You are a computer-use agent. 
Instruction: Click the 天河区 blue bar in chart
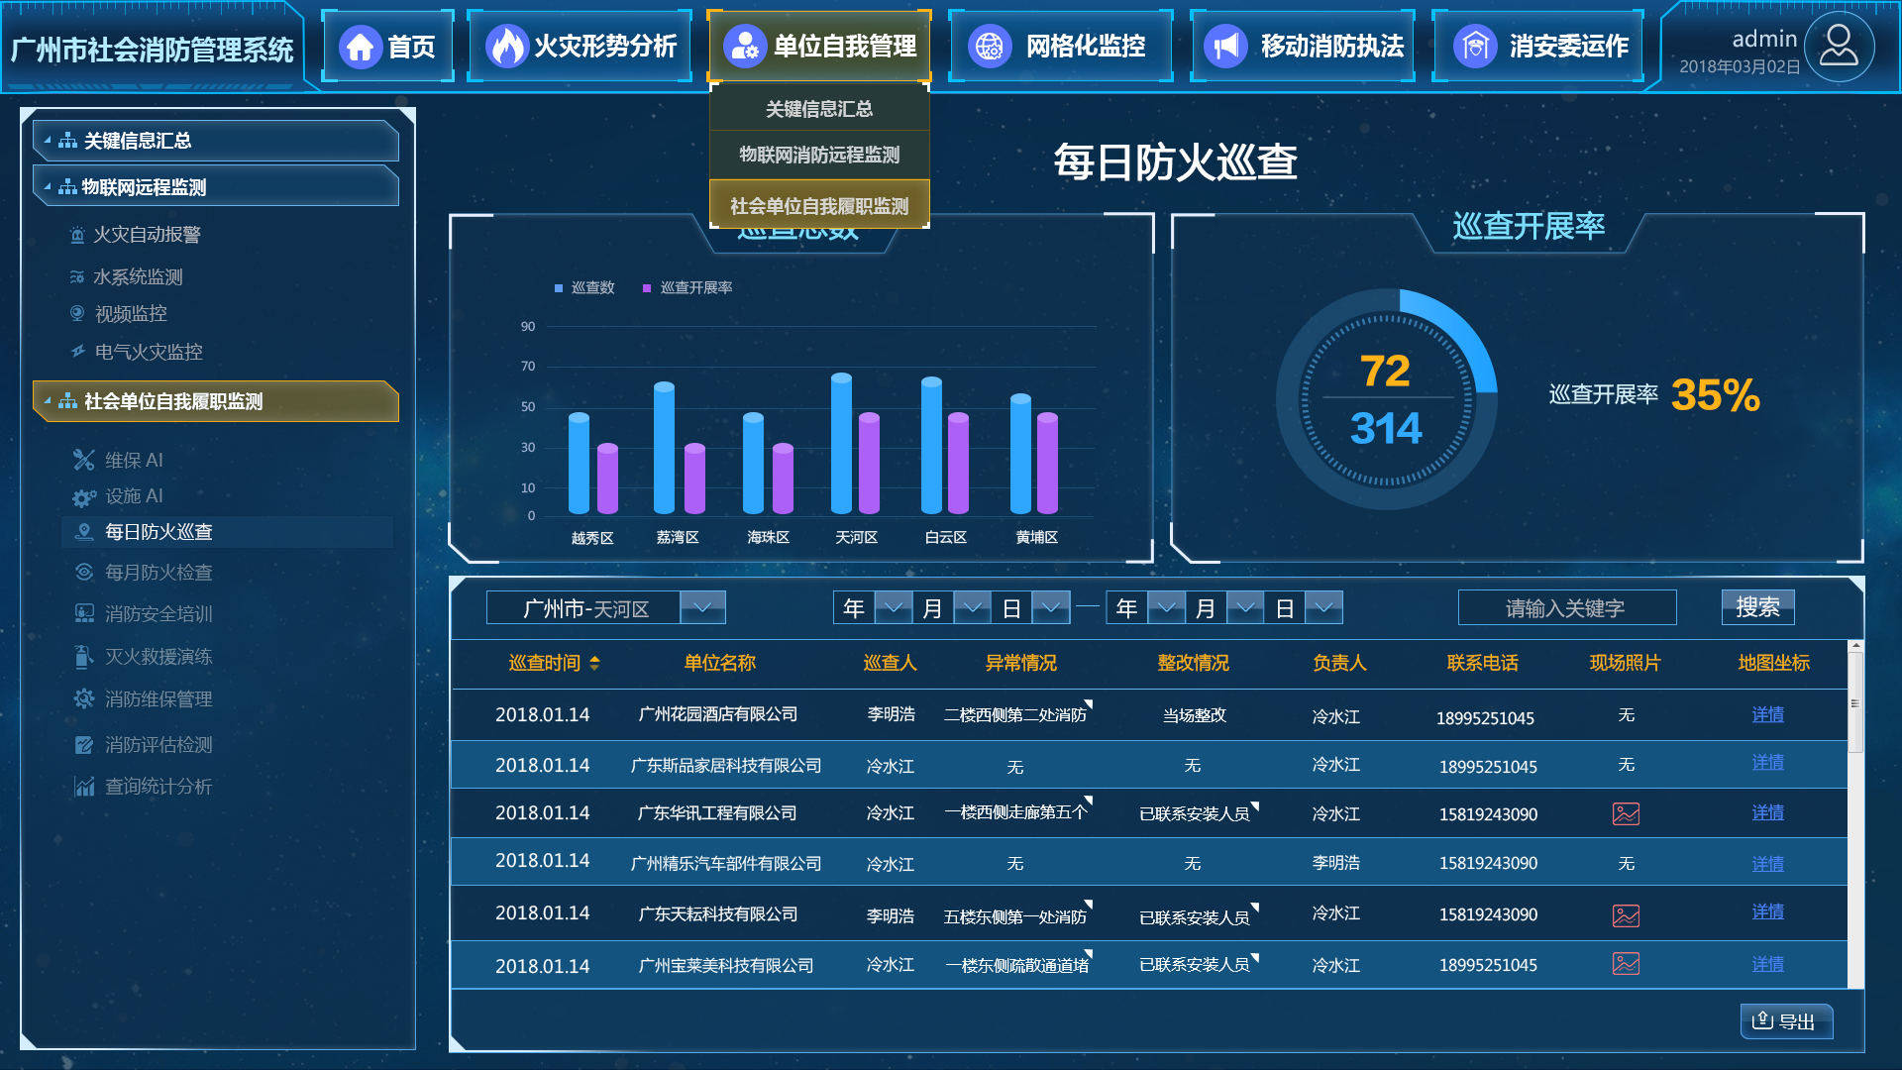[x=841, y=443]
